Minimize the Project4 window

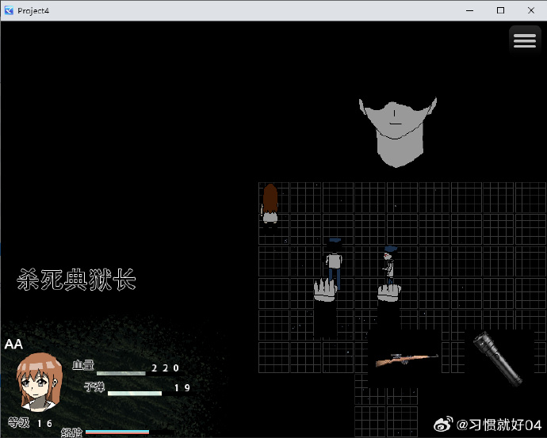(470, 10)
